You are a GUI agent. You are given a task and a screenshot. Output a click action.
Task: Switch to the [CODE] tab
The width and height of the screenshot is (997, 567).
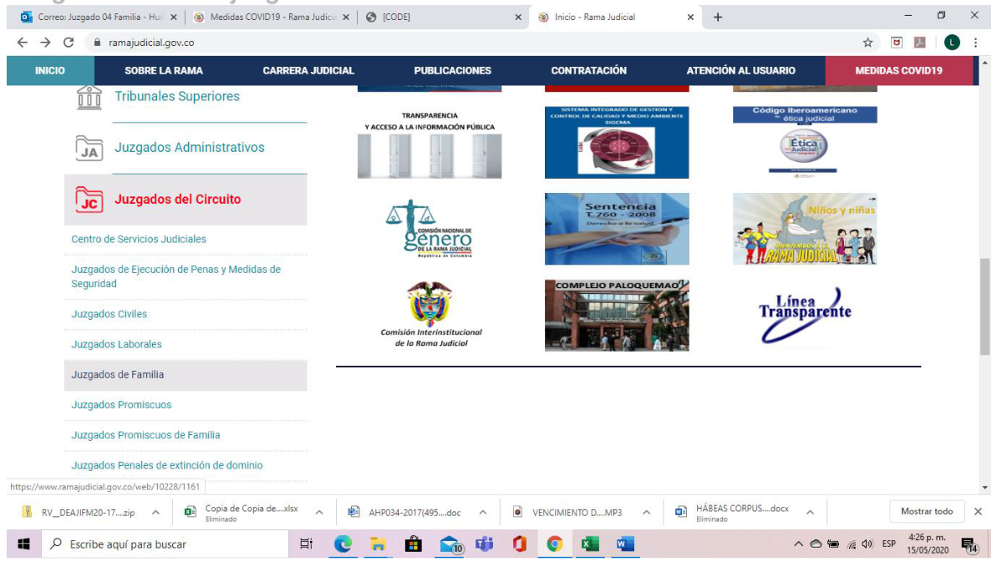pos(443,18)
